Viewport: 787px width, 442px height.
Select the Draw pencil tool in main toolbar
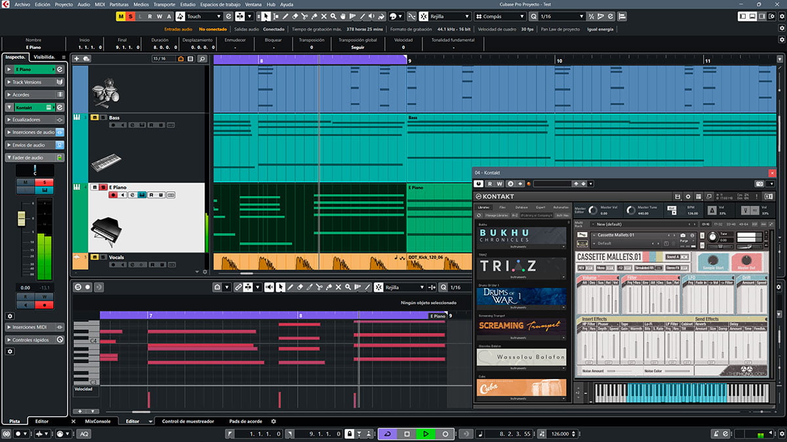click(285, 16)
